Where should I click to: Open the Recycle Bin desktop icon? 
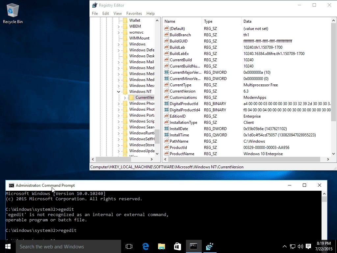pyautogui.click(x=13, y=13)
